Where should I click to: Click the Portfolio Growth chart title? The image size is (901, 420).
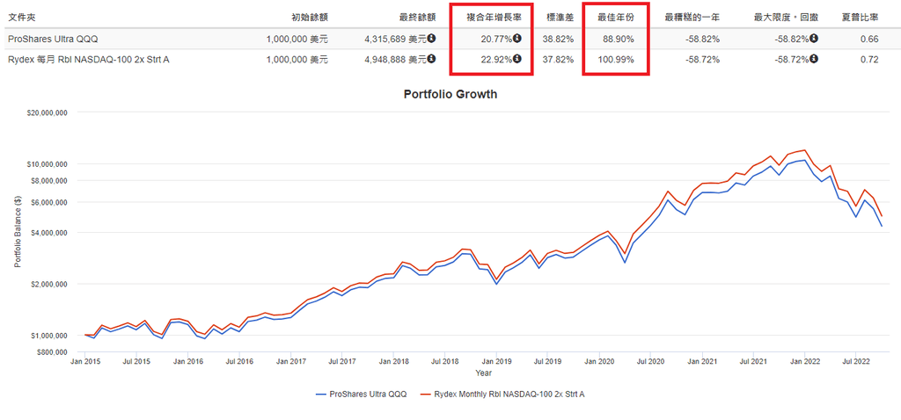coord(450,95)
